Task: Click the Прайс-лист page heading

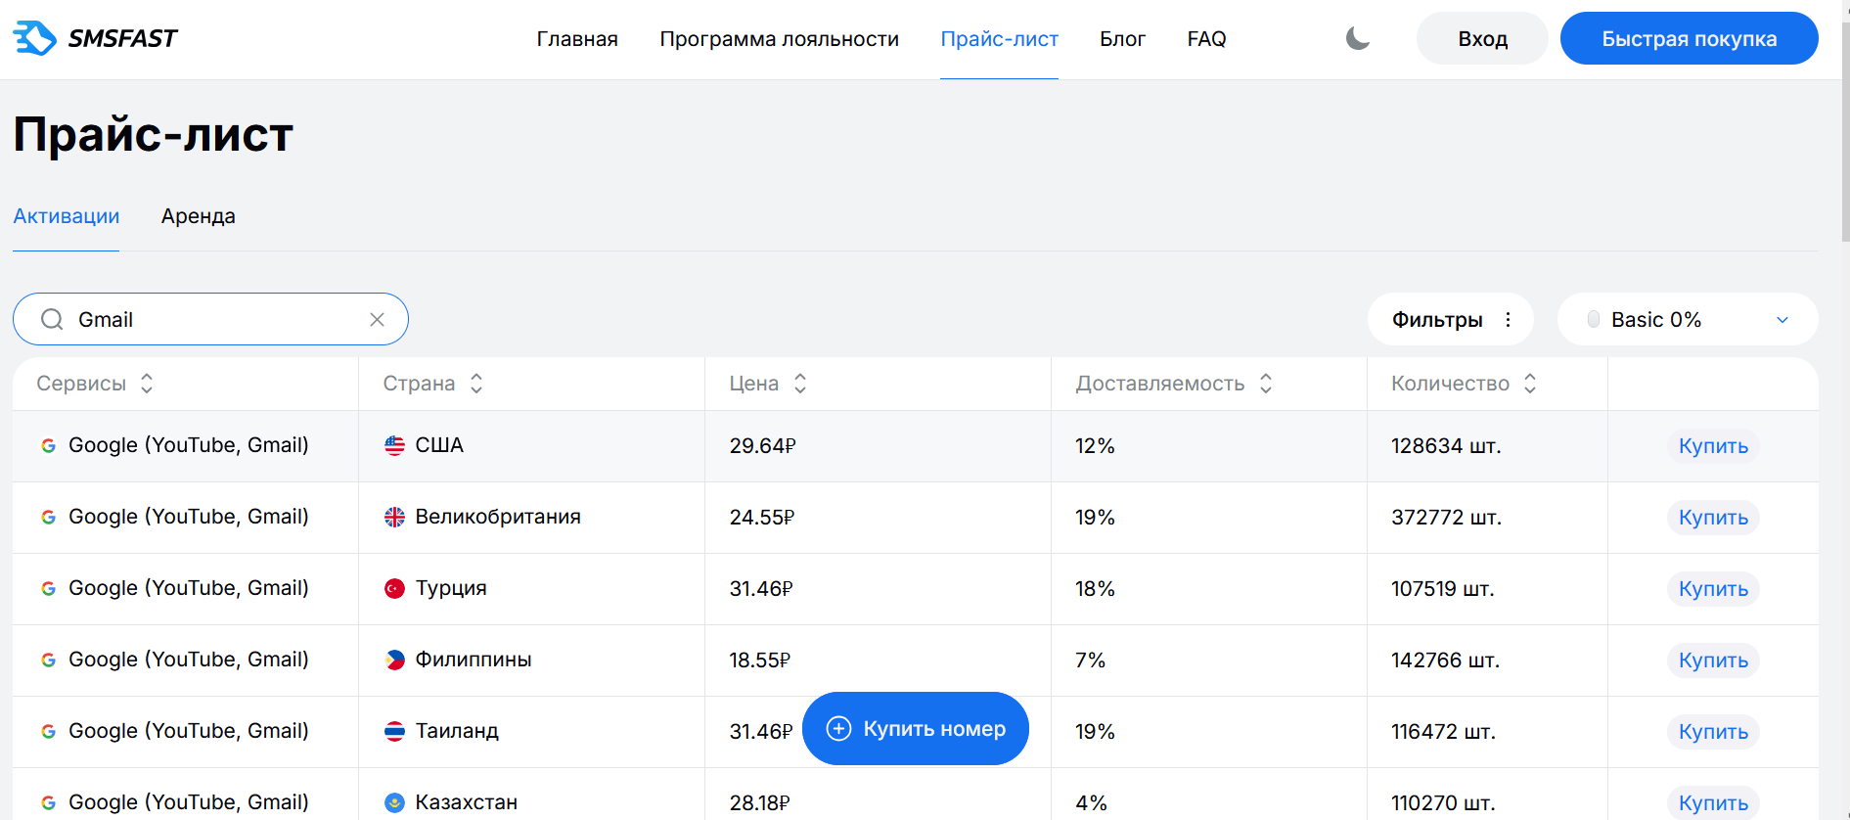Action: click(x=154, y=134)
